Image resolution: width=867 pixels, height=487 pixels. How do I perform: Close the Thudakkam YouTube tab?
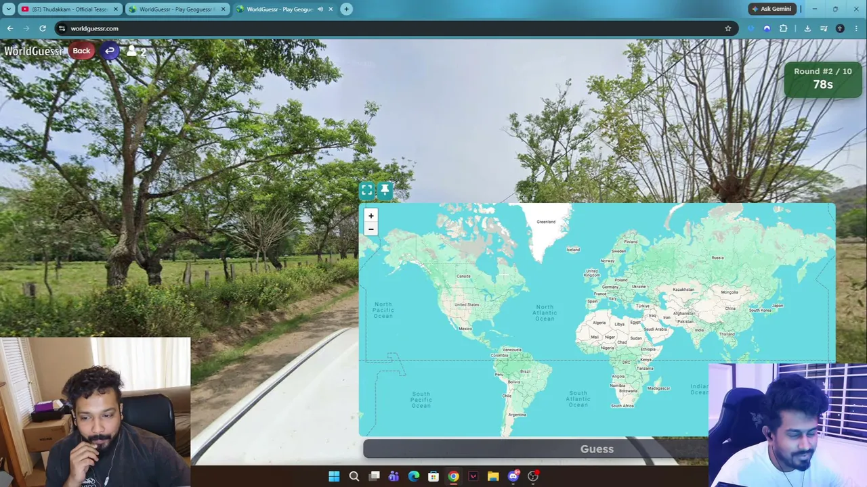tap(116, 9)
